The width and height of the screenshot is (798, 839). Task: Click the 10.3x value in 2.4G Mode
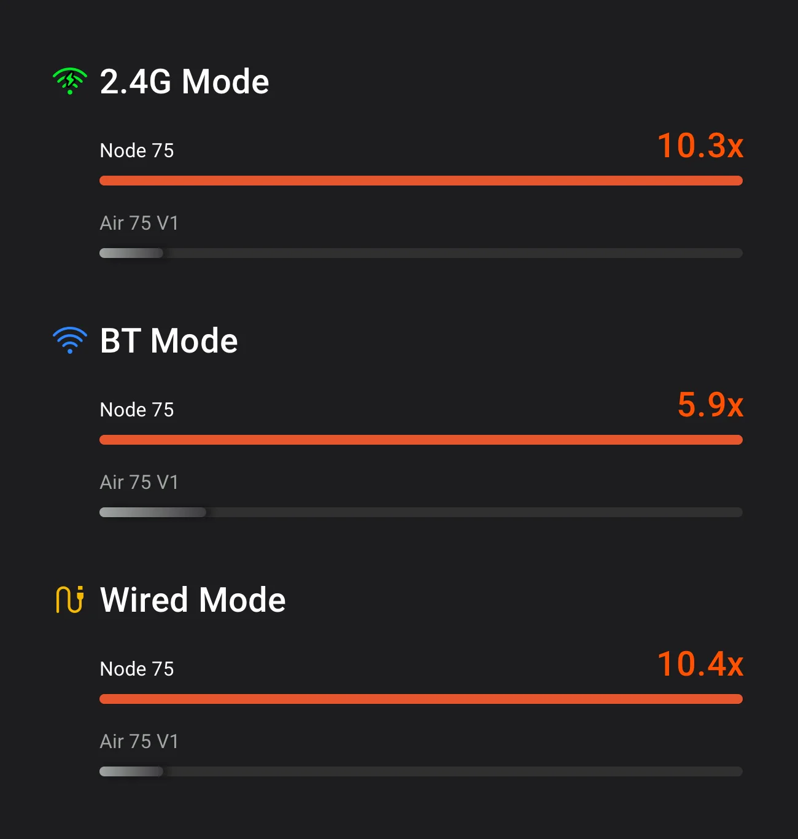[x=700, y=146]
